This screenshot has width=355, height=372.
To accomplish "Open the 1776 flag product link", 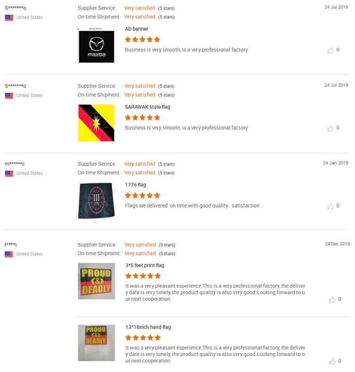I will [135, 185].
